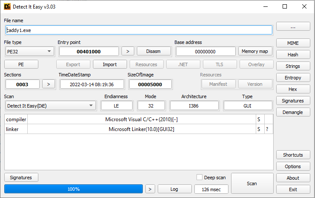Screen dimensions: 315x198
Task: Open the Strings viewer
Action: click(293, 66)
